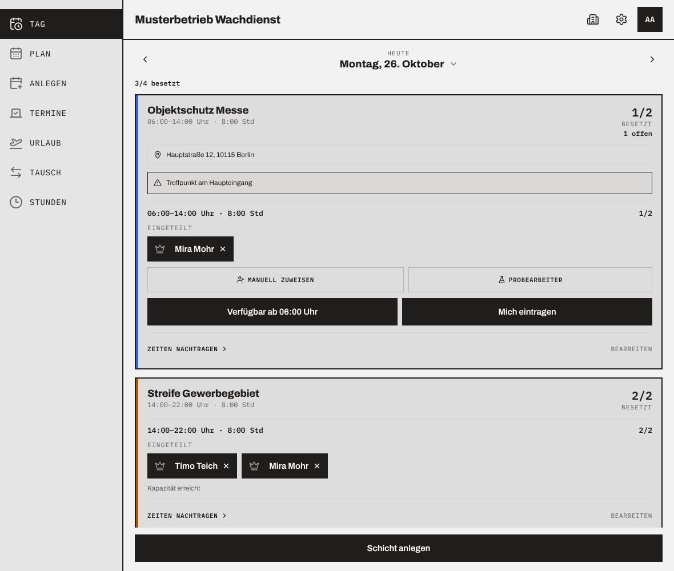Click Probearbeiter button

530,280
